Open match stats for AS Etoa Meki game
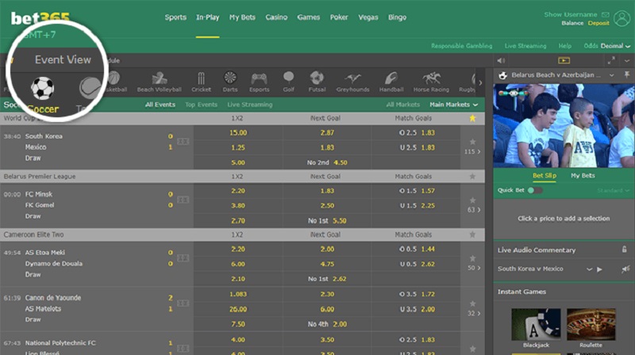 (x=183, y=258)
